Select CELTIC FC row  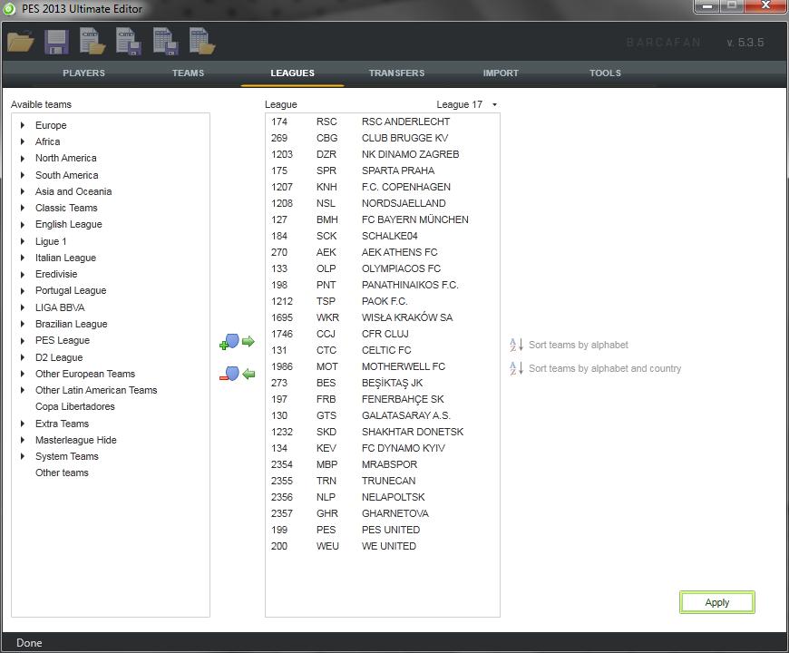click(x=383, y=350)
